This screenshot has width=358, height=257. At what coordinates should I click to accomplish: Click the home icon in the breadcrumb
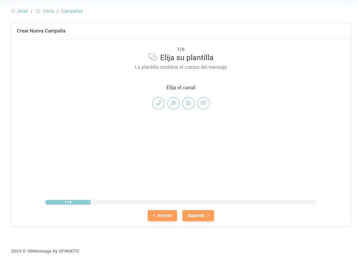38,11
